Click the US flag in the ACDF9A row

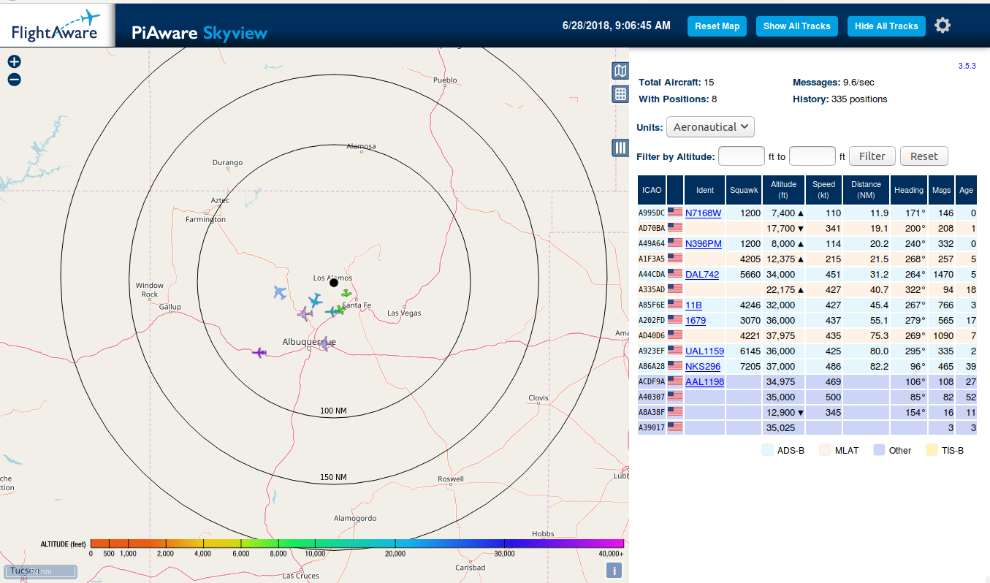pos(674,381)
